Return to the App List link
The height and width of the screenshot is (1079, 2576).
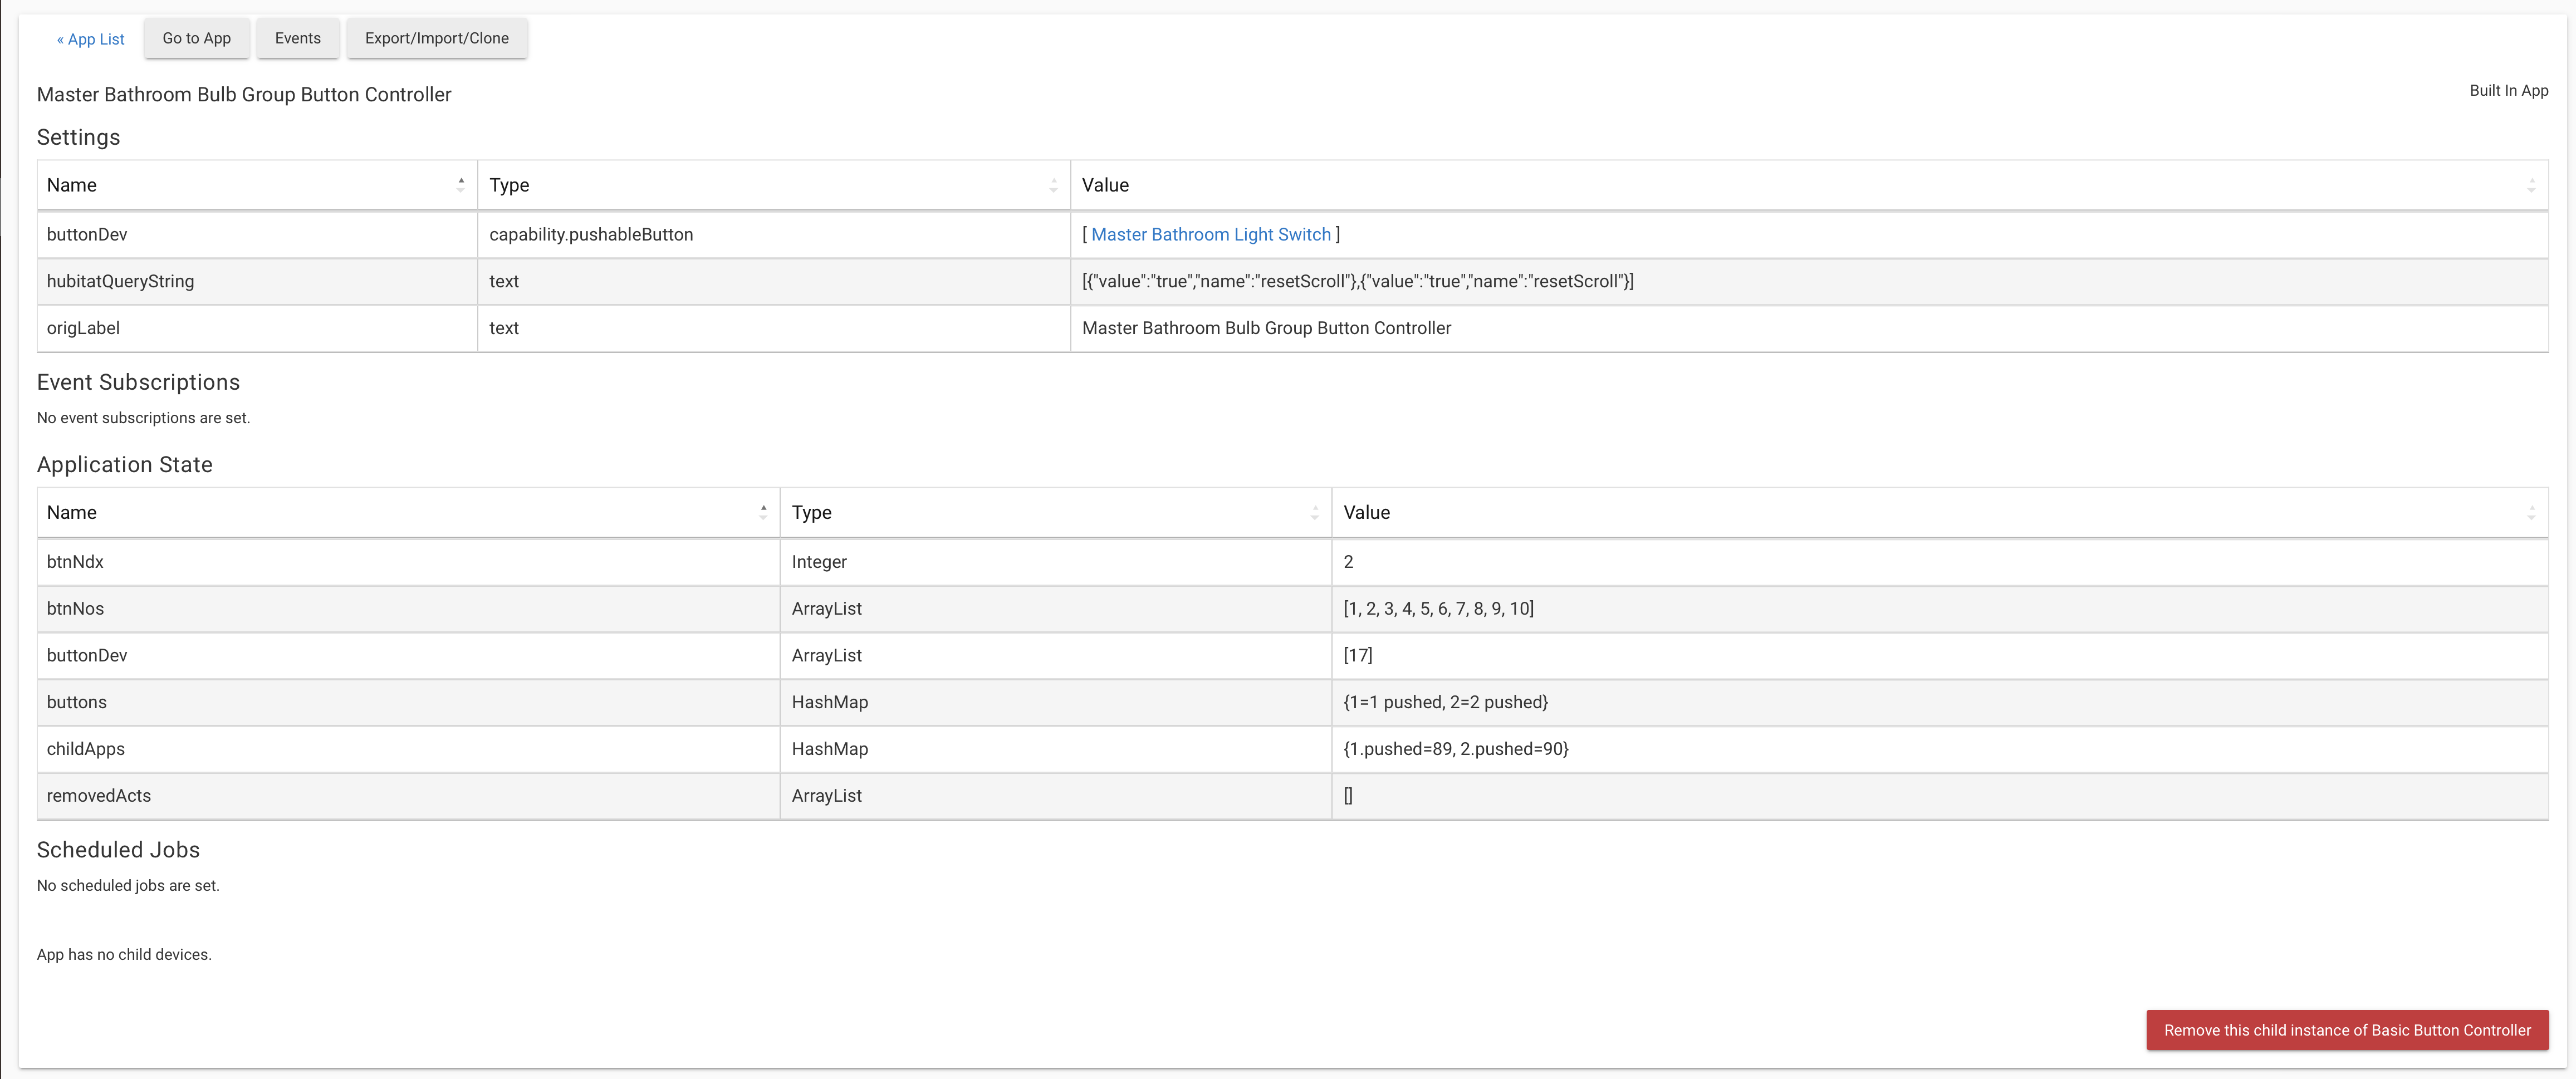click(x=90, y=39)
